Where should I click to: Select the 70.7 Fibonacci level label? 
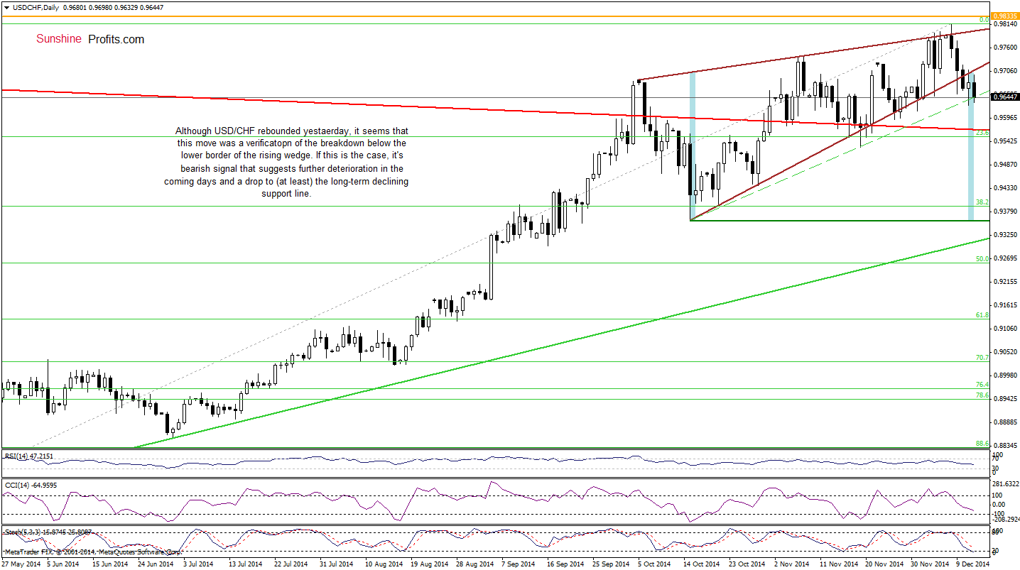tap(983, 358)
